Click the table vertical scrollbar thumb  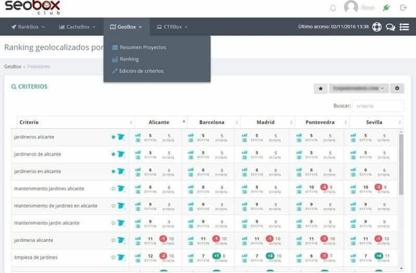point(401,164)
